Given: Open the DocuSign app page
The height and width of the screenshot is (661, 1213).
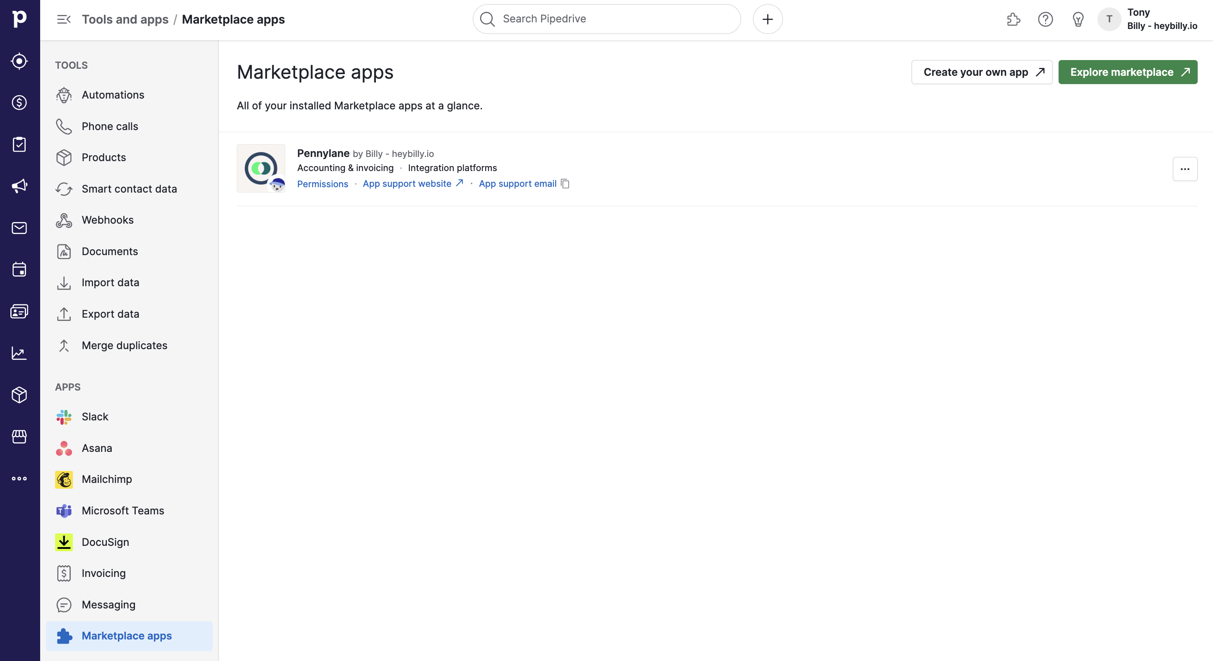Looking at the screenshot, I should [129, 542].
